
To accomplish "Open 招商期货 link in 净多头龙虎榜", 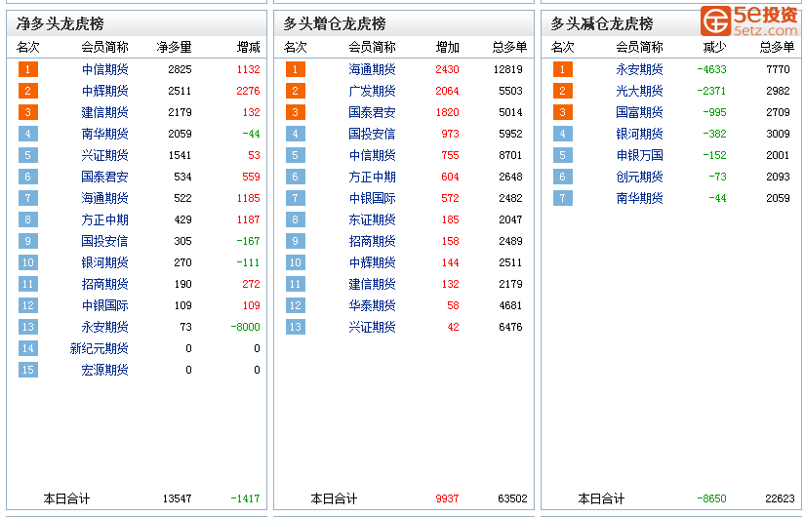I will (x=104, y=284).
